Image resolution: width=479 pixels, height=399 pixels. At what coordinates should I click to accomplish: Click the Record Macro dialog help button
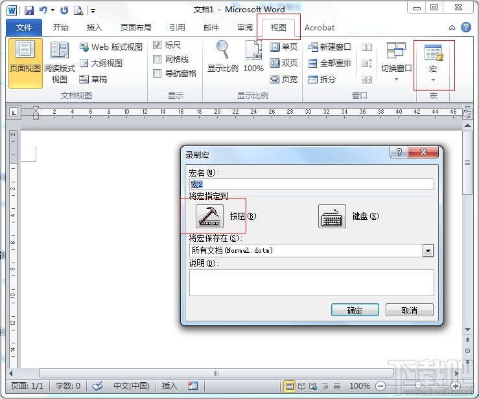point(399,152)
